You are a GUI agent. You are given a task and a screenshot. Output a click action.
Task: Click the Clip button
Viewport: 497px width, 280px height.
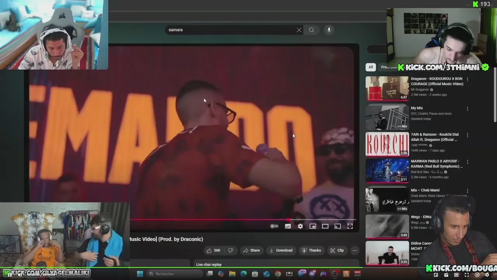(x=337, y=250)
